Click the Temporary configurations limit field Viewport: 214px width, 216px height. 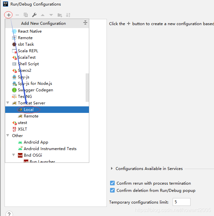(181, 202)
